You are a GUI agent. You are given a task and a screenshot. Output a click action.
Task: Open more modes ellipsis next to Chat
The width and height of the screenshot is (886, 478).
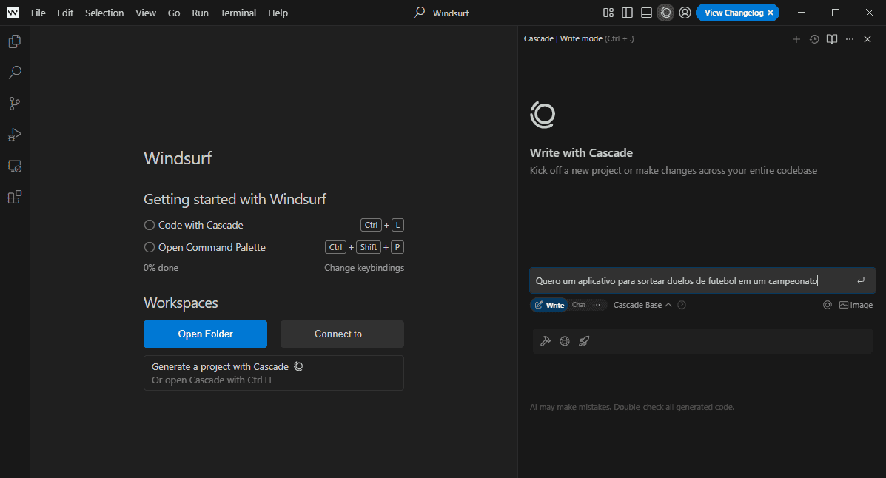pos(597,305)
